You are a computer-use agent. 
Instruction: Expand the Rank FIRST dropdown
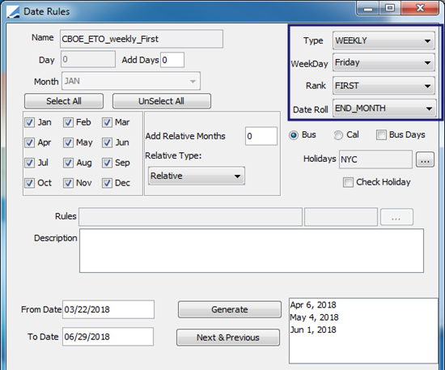point(384,86)
